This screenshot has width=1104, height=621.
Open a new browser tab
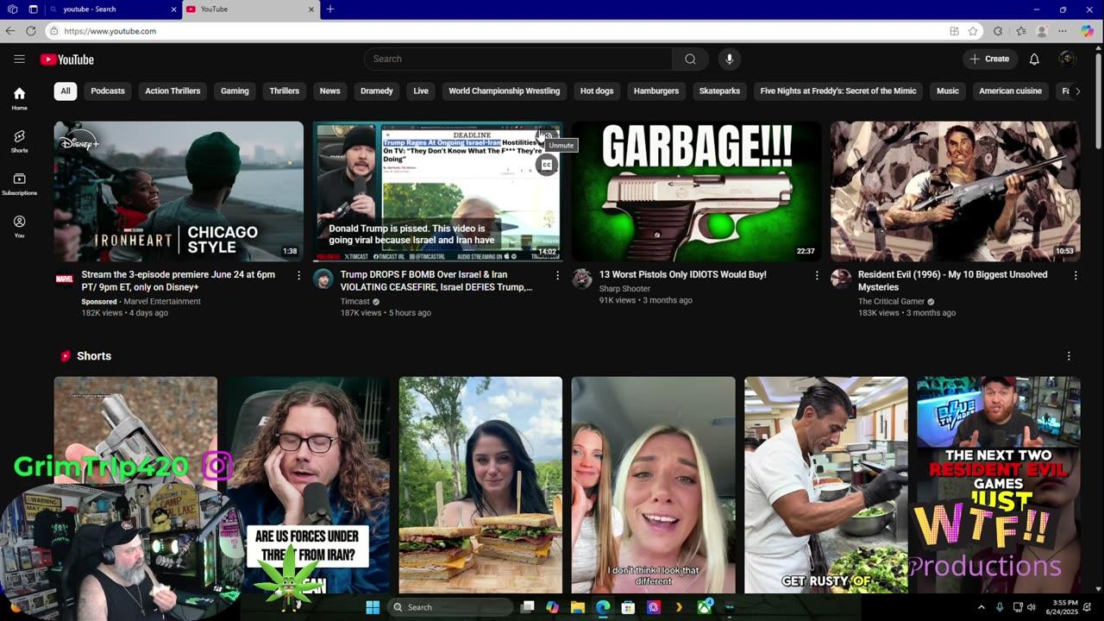tap(329, 9)
